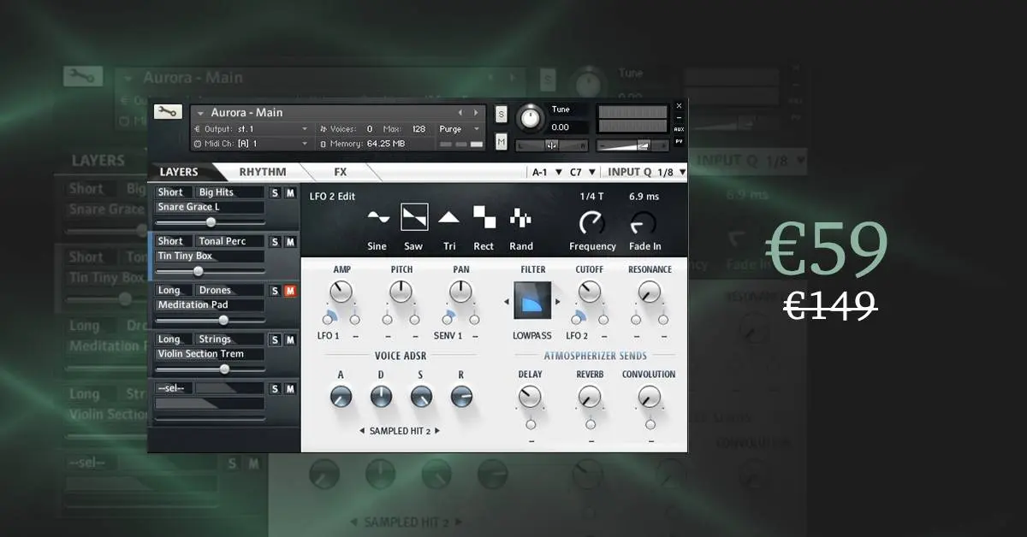Click the Tune value 0.00 field
Screen dimensions: 1027x537
(x=567, y=127)
